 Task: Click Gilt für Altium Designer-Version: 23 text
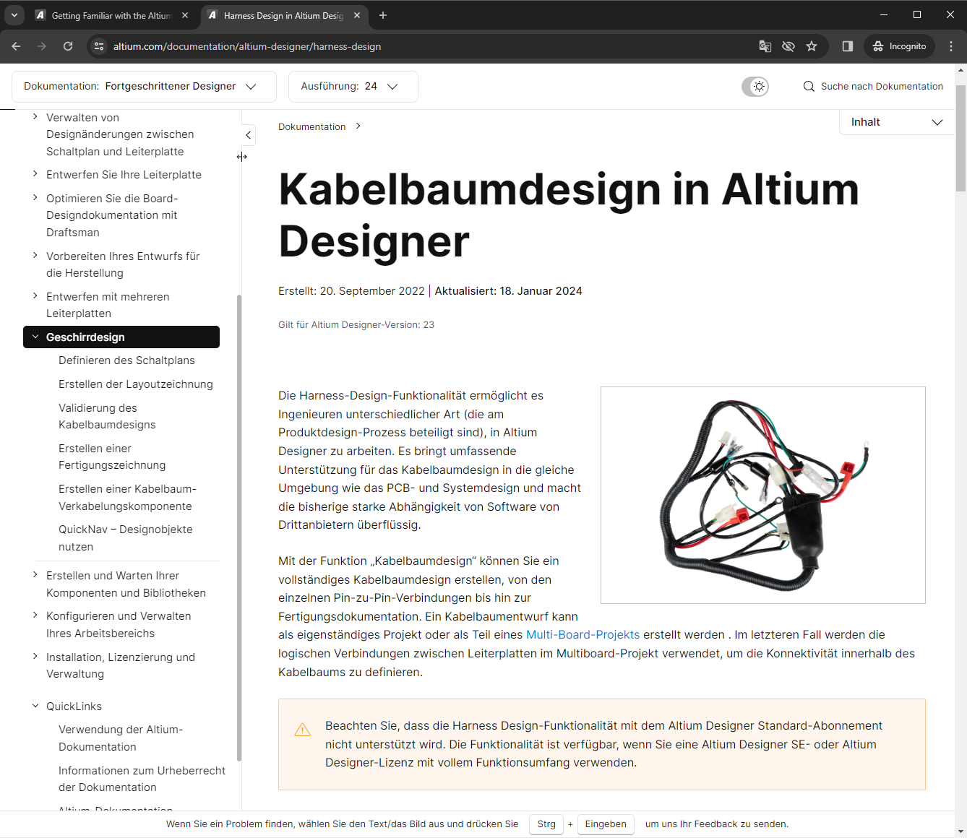[x=356, y=325]
